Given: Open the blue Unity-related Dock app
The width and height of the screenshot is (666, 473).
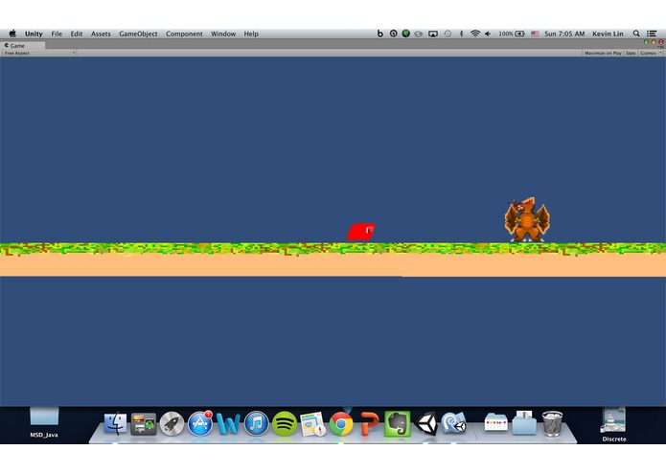Looking at the screenshot, I should pos(453,423).
